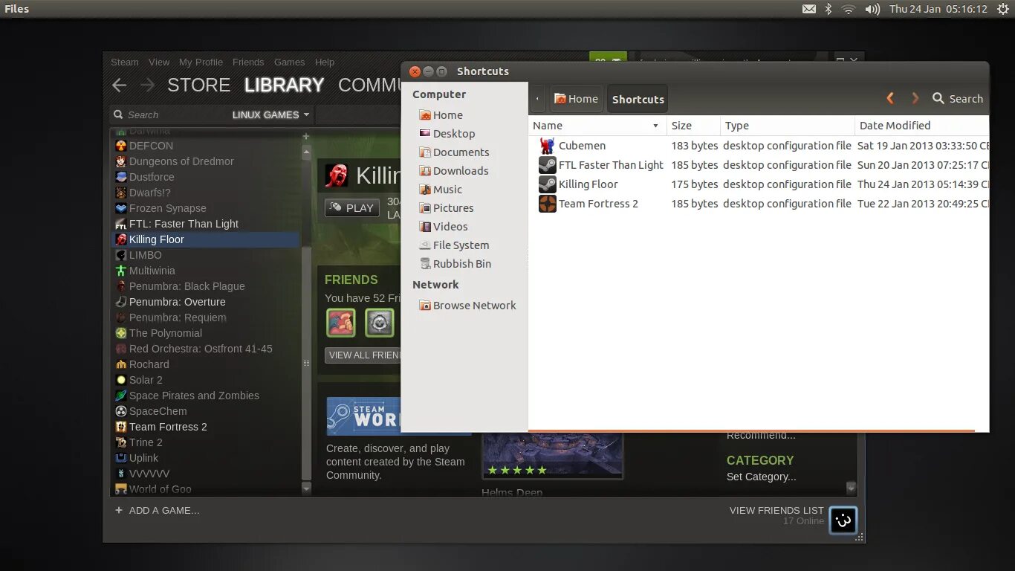Open the sound volume indicator
Image resolution: width=1015 pixels, height=571 pixels.
872,9
